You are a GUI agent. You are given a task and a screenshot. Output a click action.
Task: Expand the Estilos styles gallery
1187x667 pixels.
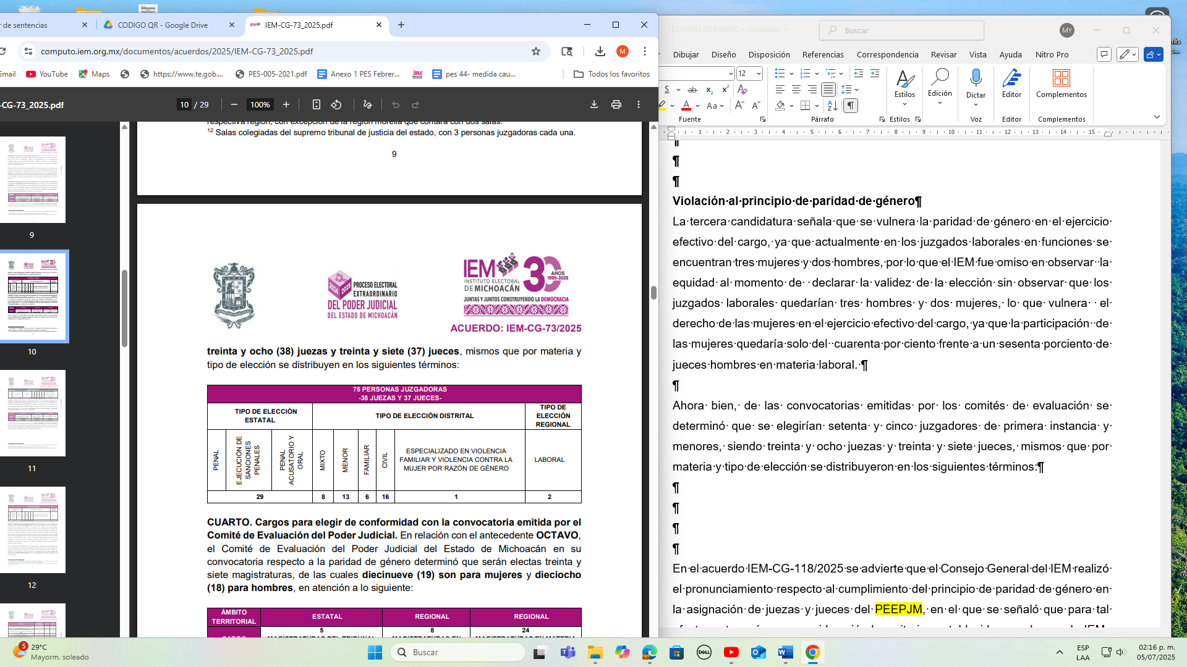click(x=904, y=87)
